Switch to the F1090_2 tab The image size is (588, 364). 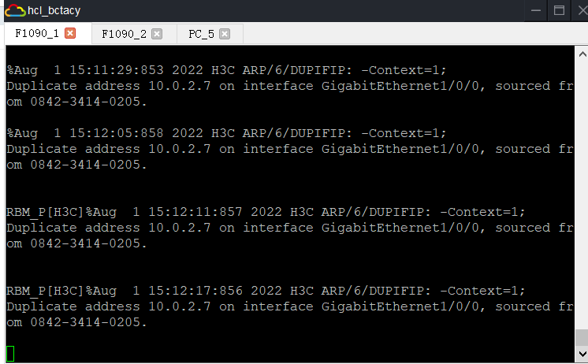pyautogui.click(x=124, y=34)
